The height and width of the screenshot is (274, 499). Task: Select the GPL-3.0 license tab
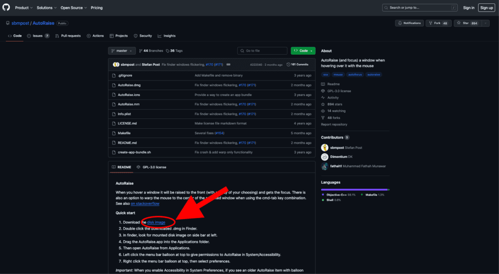(152, 167)
